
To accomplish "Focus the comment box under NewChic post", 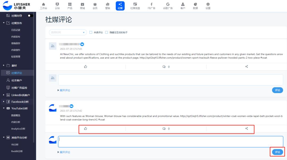I will click(171, 80).
